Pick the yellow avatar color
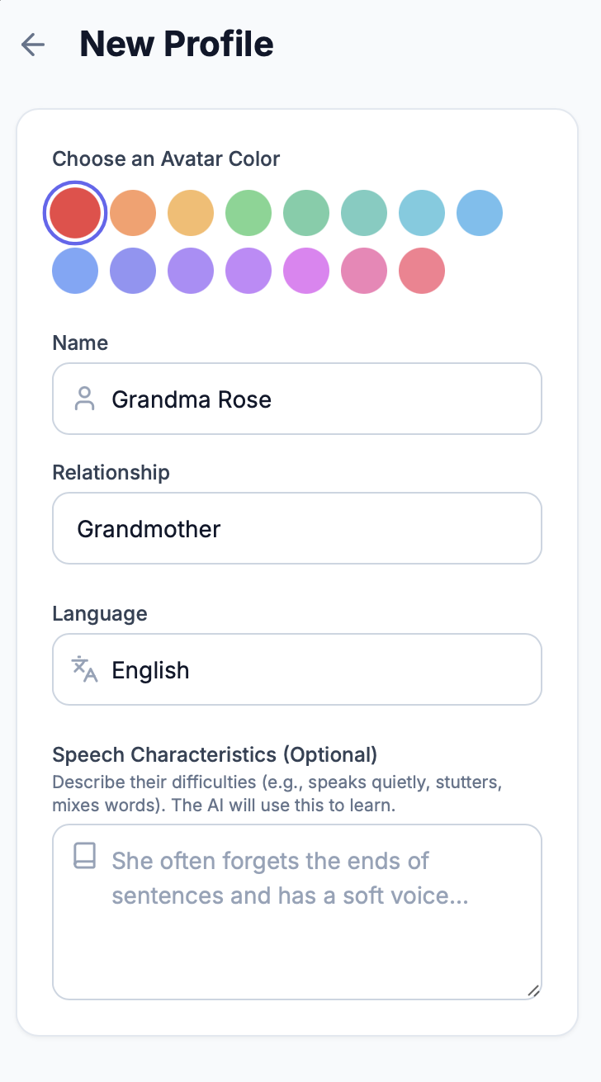The width and height of the screenshot is (601, 1082). [191, 213]
